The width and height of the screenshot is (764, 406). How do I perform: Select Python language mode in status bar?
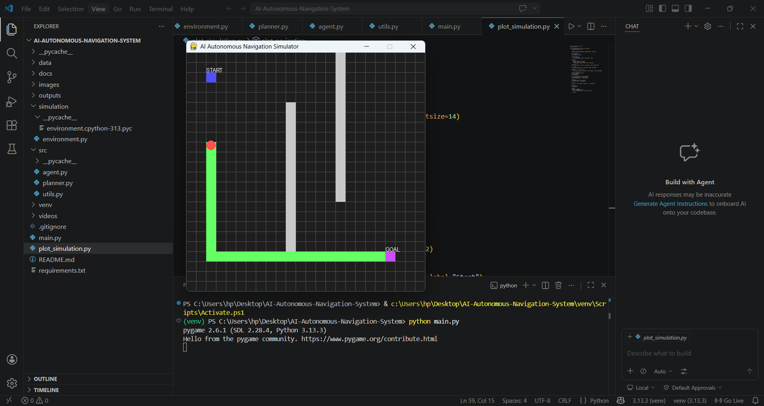pos(599,400)
